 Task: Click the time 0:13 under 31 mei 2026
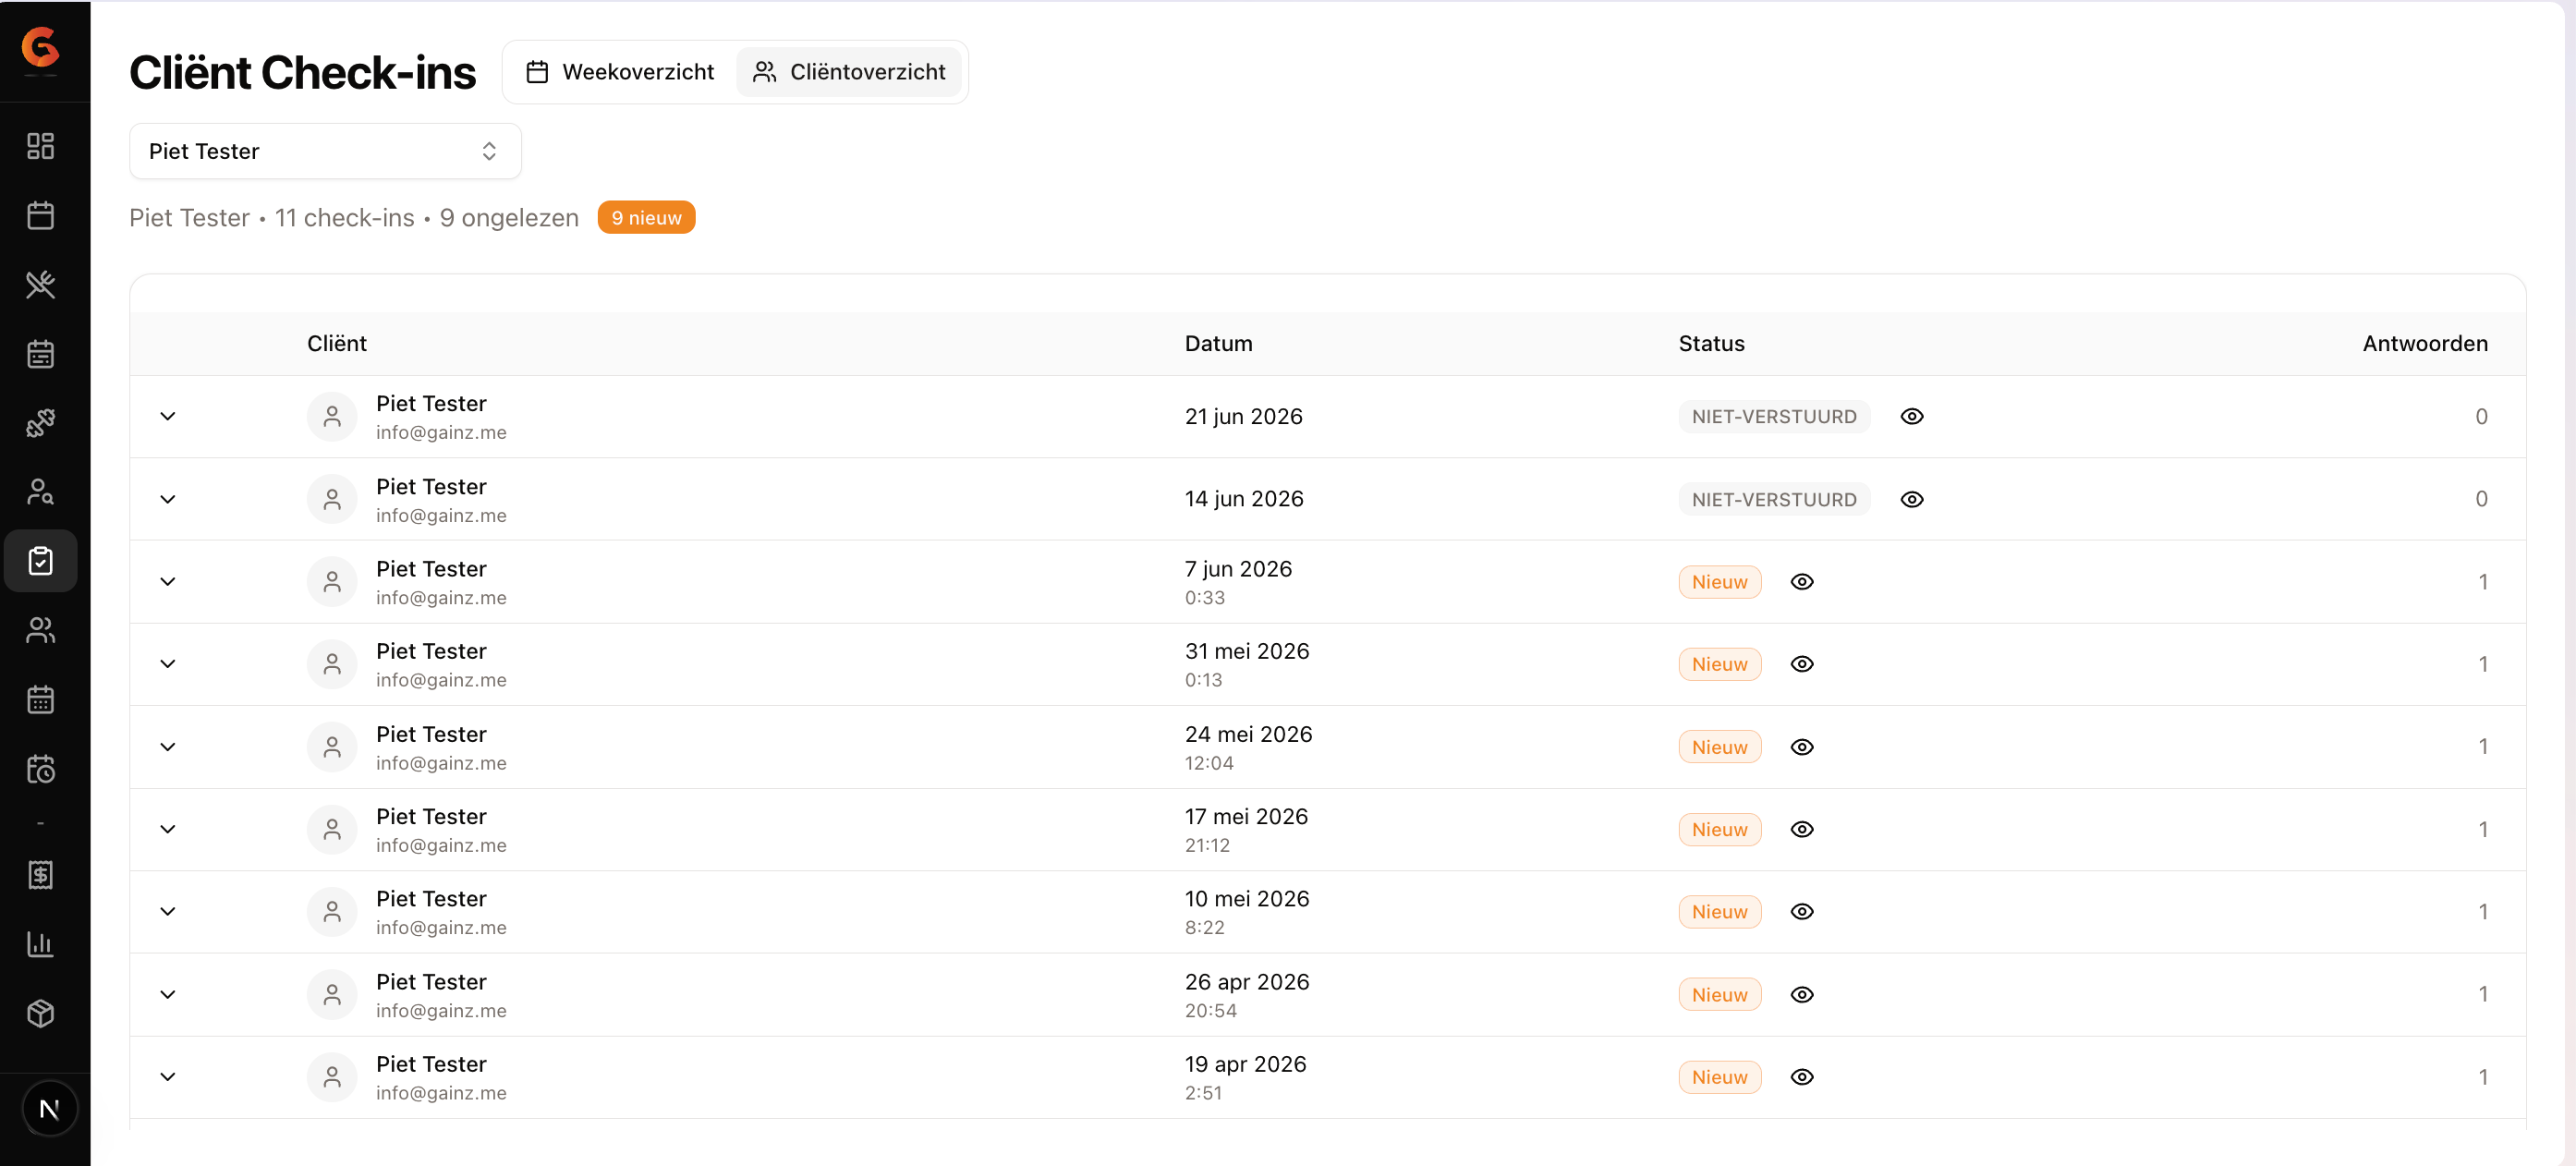tap(1203, 679)
